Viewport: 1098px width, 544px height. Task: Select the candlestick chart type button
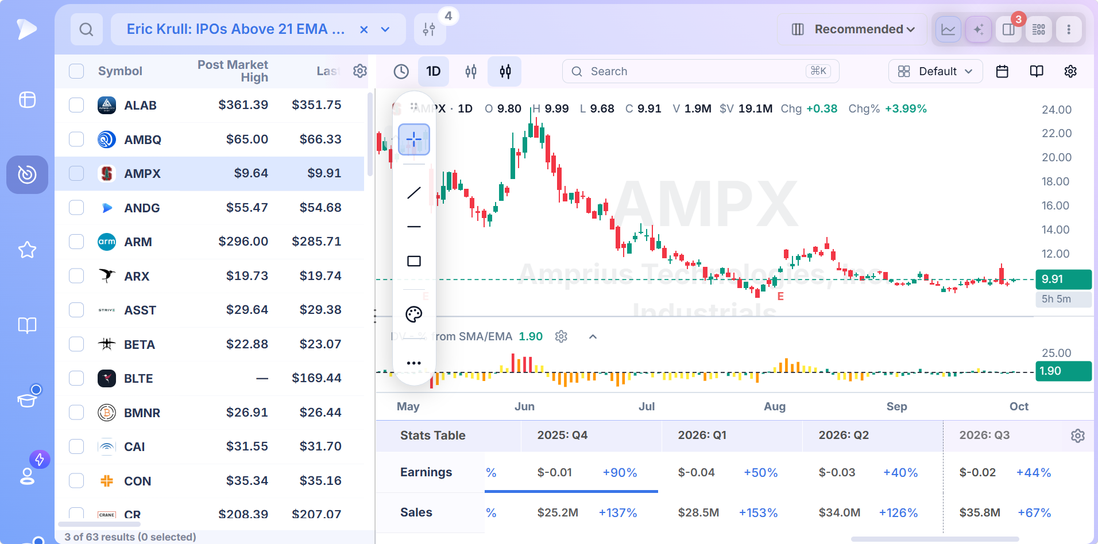pos(505,71)
